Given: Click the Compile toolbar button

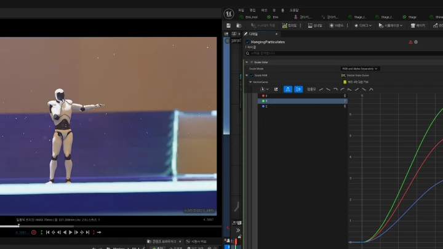Looking at the screenshot, I should [290, 25].
